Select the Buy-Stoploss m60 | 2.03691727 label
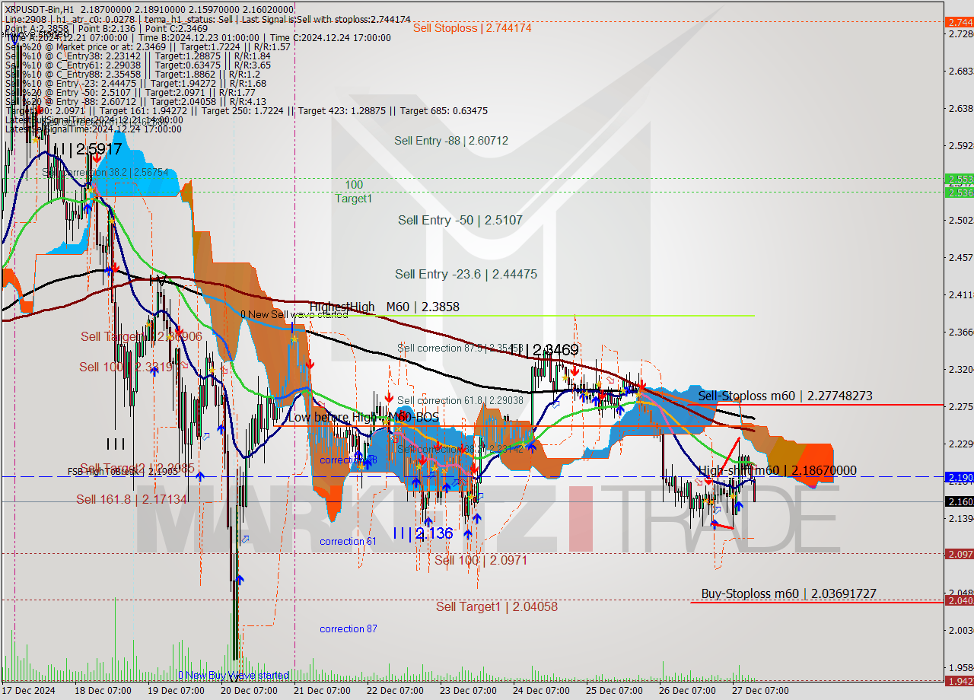Viewport: 974px width, 700px height. [788, 593]
